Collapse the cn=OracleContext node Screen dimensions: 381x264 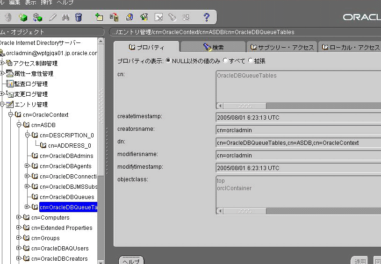pyautogui.click(x=10, y=114)
